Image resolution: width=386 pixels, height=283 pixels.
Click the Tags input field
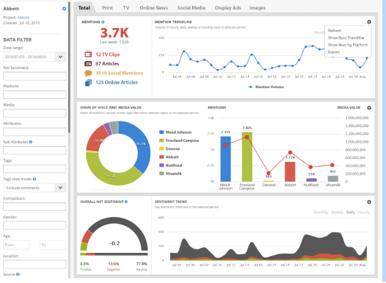[34, 169]
